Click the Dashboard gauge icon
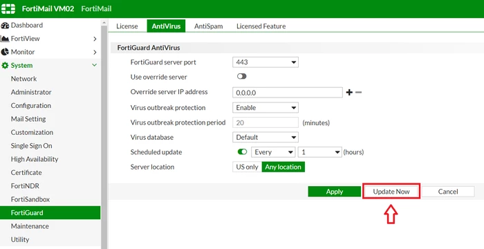 pyautogui.click(x=5, y=26)
